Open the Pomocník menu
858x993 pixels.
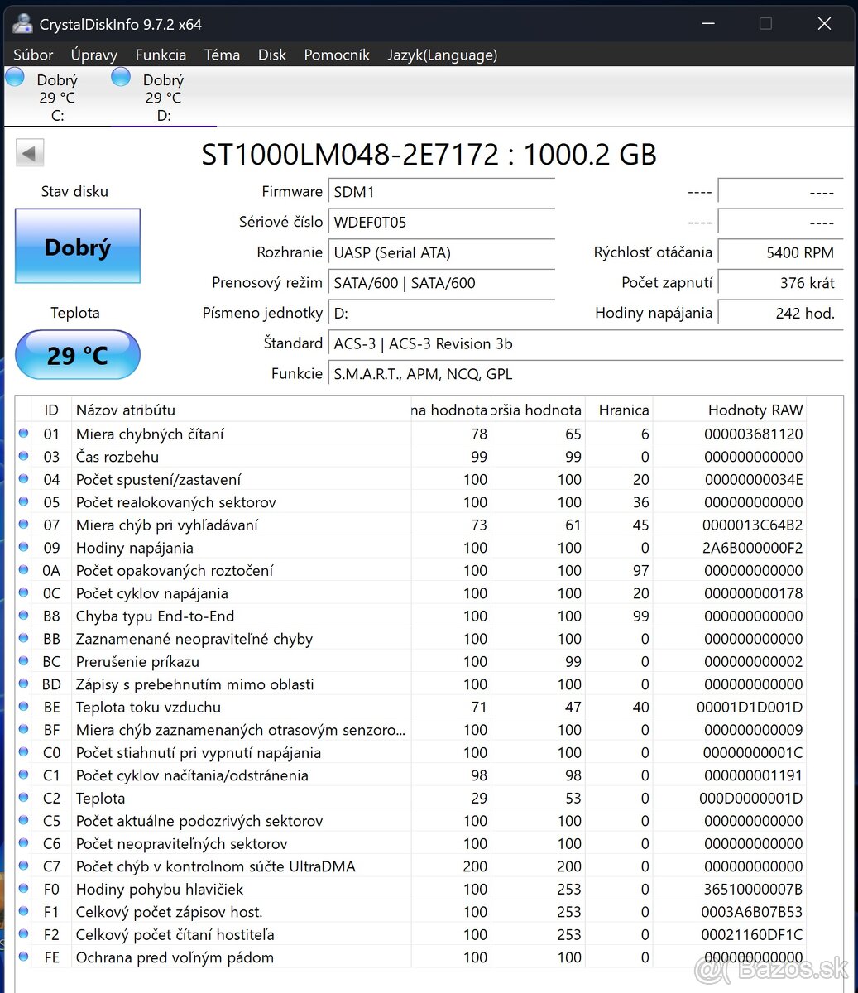click(x=336, y=55)
